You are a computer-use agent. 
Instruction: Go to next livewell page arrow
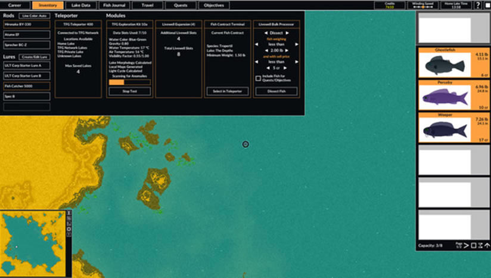tap(466, 245)
